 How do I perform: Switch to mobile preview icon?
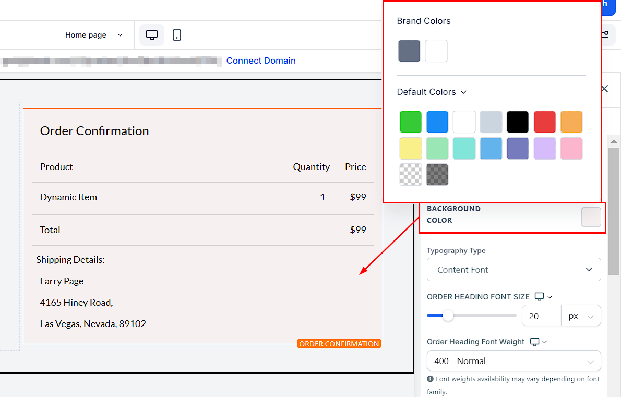pos(177,35)
